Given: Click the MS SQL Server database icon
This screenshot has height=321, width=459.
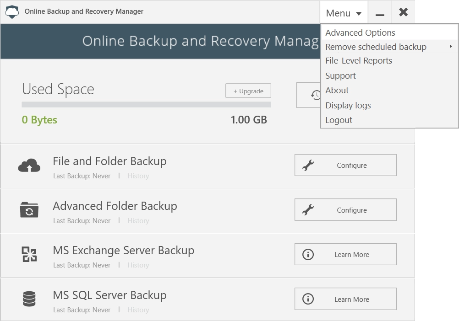Looking at the screenshot, I should click(29, 299).
